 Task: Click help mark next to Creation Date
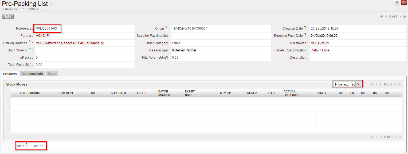click(305, 27)
